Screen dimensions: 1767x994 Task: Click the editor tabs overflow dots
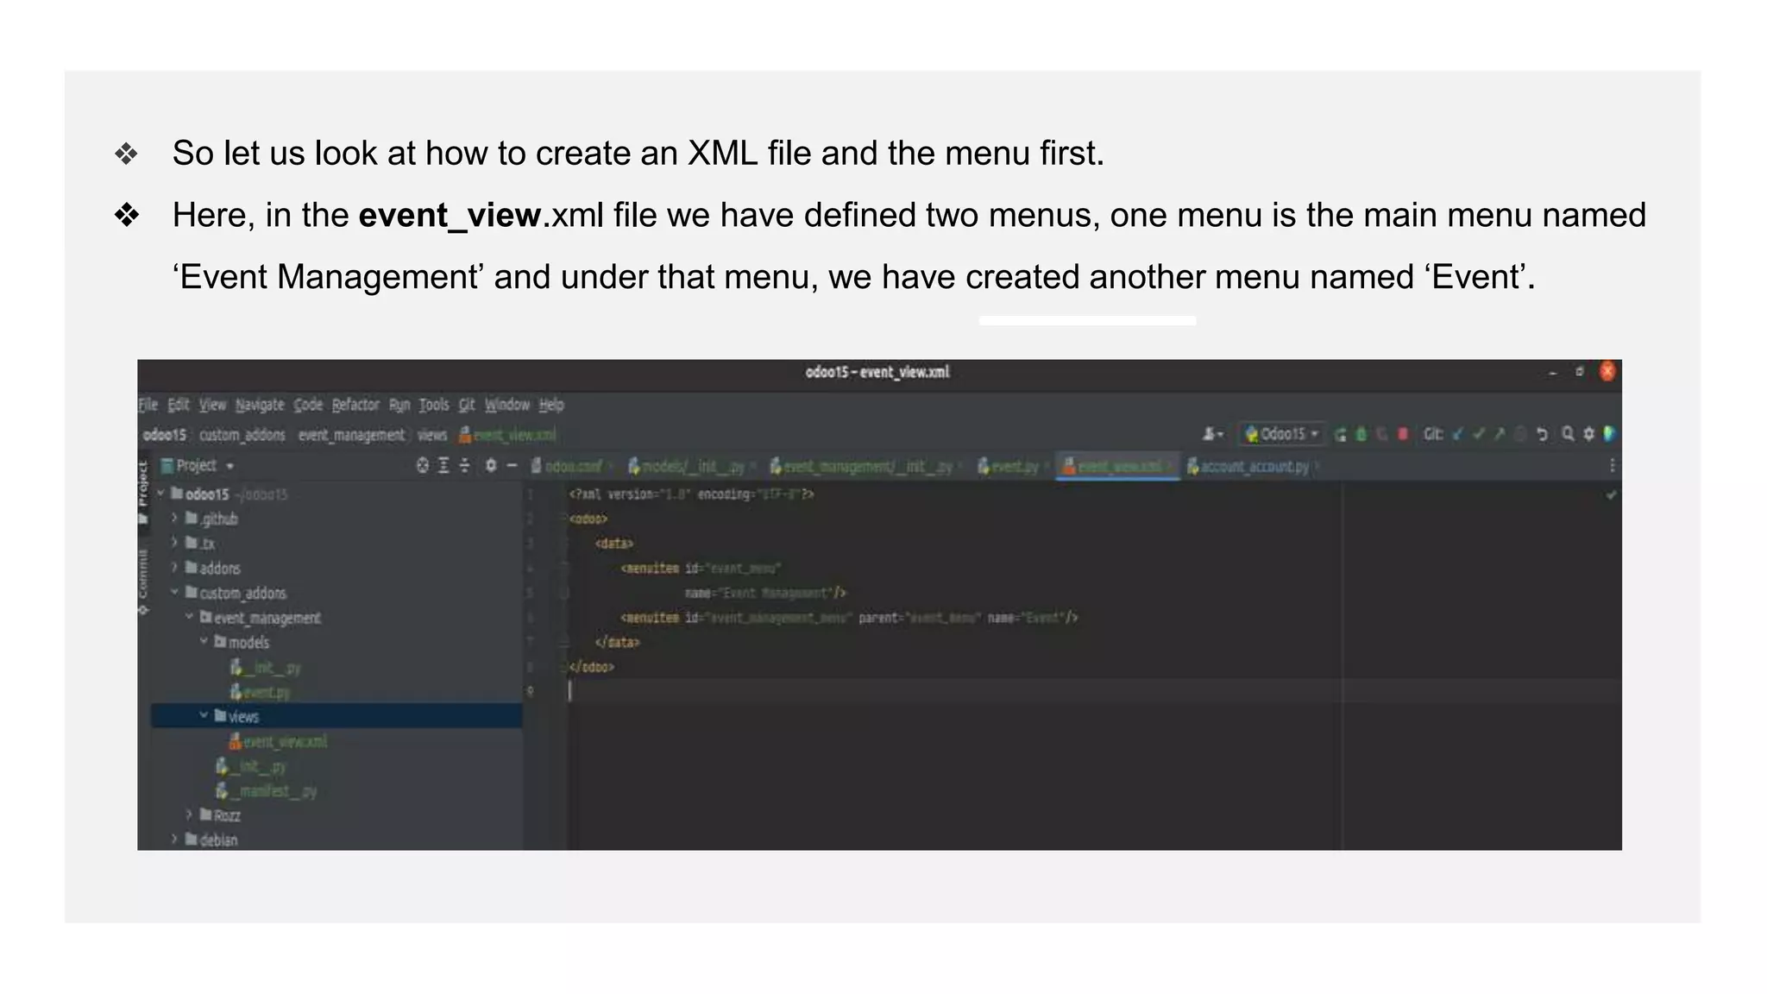coord(1612,466)
